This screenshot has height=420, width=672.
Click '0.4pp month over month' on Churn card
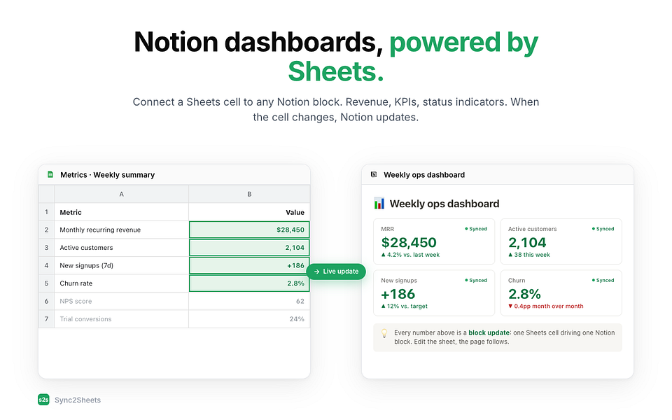tap(545, 306)
